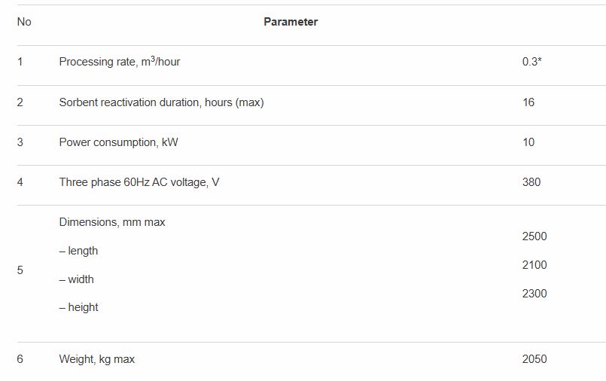Image resolution: width=606 pixels, height=381 pixels.
Task: Click the "Parameter" column header
Action: point(291,22)
